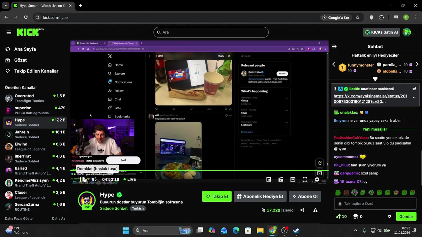Image resolution: width=422 pixels, height=237 pixels.
Task: Hide the pinned BotRix message
Action: pyautogui.click(x=414, y=89)
